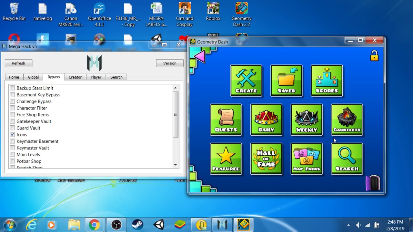
Task: Open BlueStacks from the taskbar
Action: pos(180,225)
